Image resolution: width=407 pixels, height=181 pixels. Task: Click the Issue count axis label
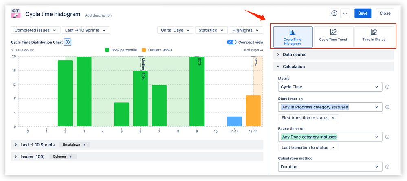pyautogui.click(x=22, y=50)
